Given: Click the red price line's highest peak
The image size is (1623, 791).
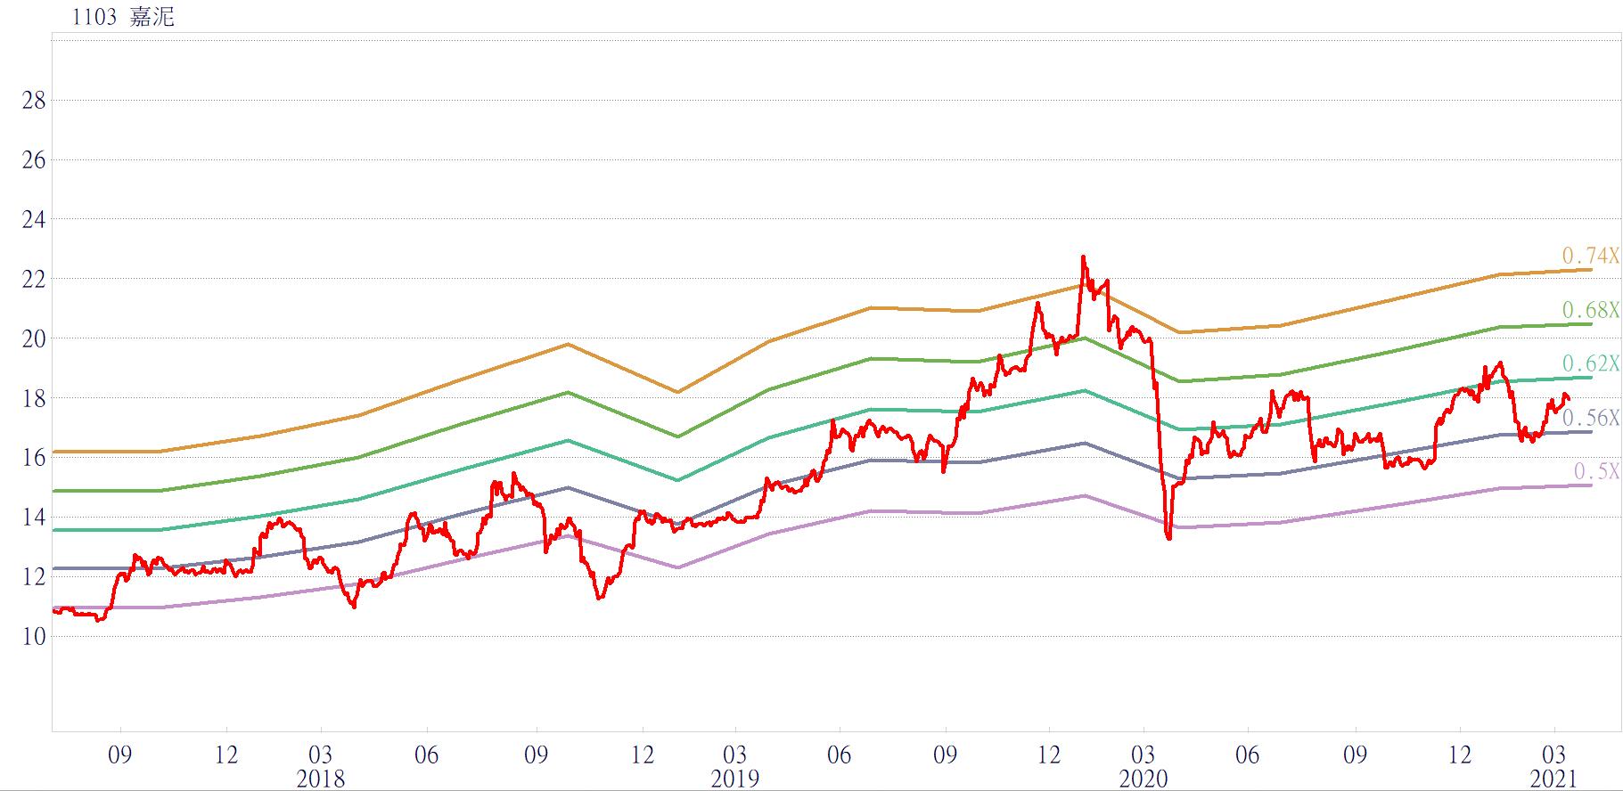Looking at the screenshot, I should tap(1083, 257).
